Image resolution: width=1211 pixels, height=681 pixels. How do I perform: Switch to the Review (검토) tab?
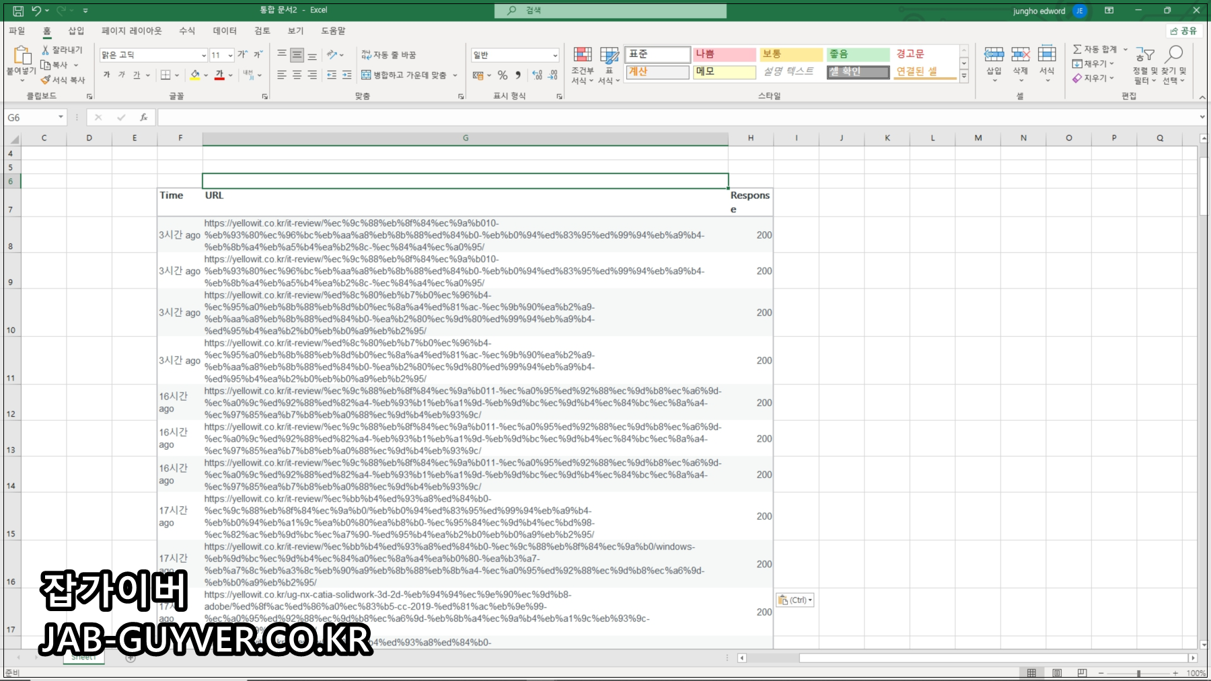coord(262,31)
